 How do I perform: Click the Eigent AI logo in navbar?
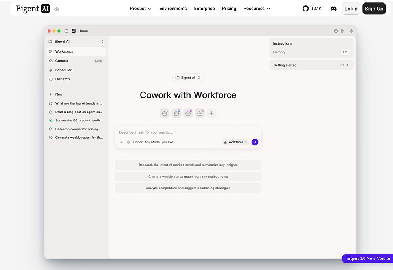pos(33,9)
